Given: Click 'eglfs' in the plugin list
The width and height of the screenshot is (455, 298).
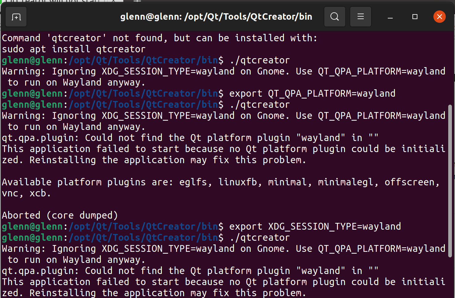Looking at the screenshot, I should coord(193,182).
